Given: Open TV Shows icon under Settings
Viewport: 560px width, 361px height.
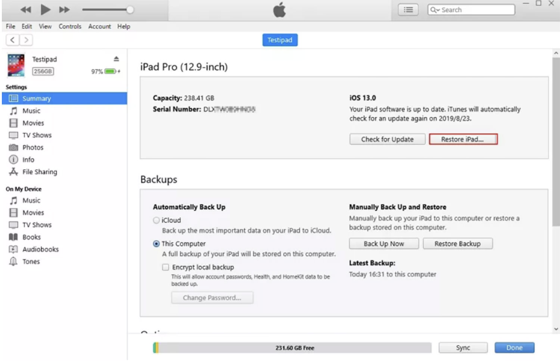Looking at the screenshot, I should (13, 135).
